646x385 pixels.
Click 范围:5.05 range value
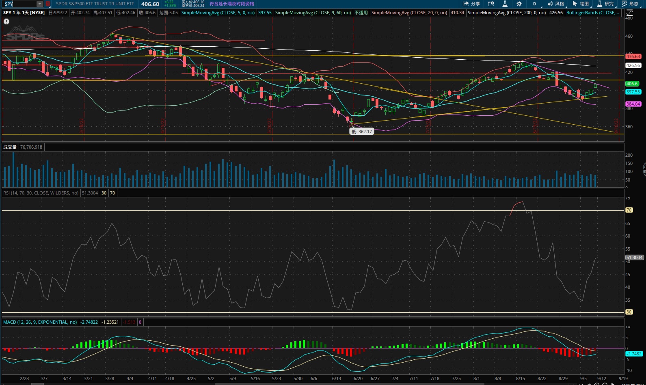[x=168, y=13]
